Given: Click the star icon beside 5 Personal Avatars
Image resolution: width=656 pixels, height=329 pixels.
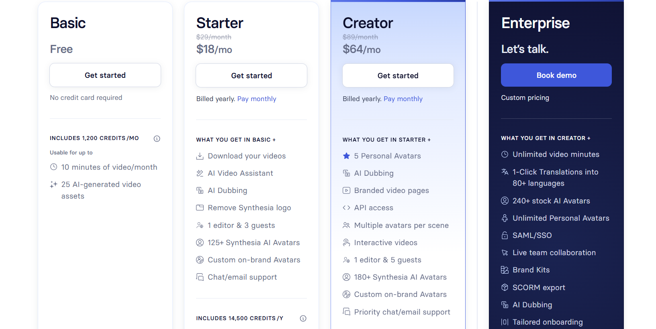Looking at the screenshot, I should click(346, 156).
